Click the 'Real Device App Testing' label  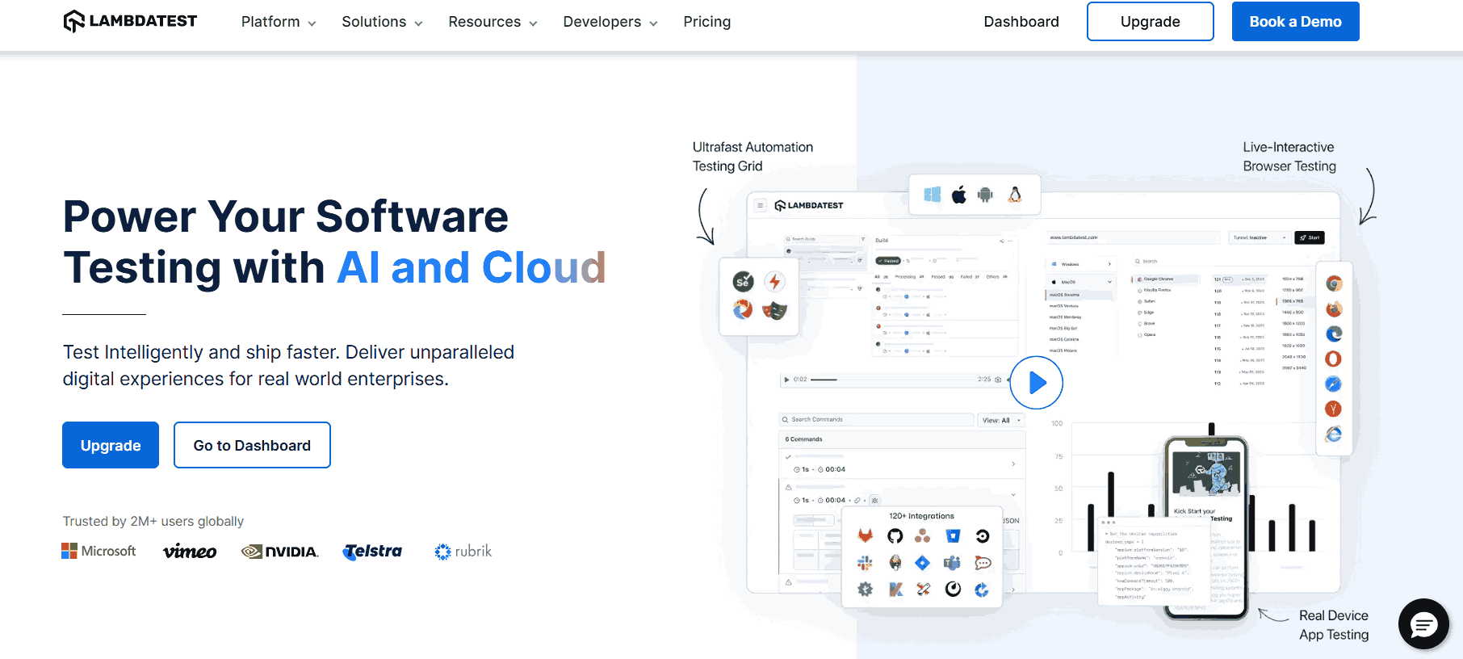[x=1334, y=625]
